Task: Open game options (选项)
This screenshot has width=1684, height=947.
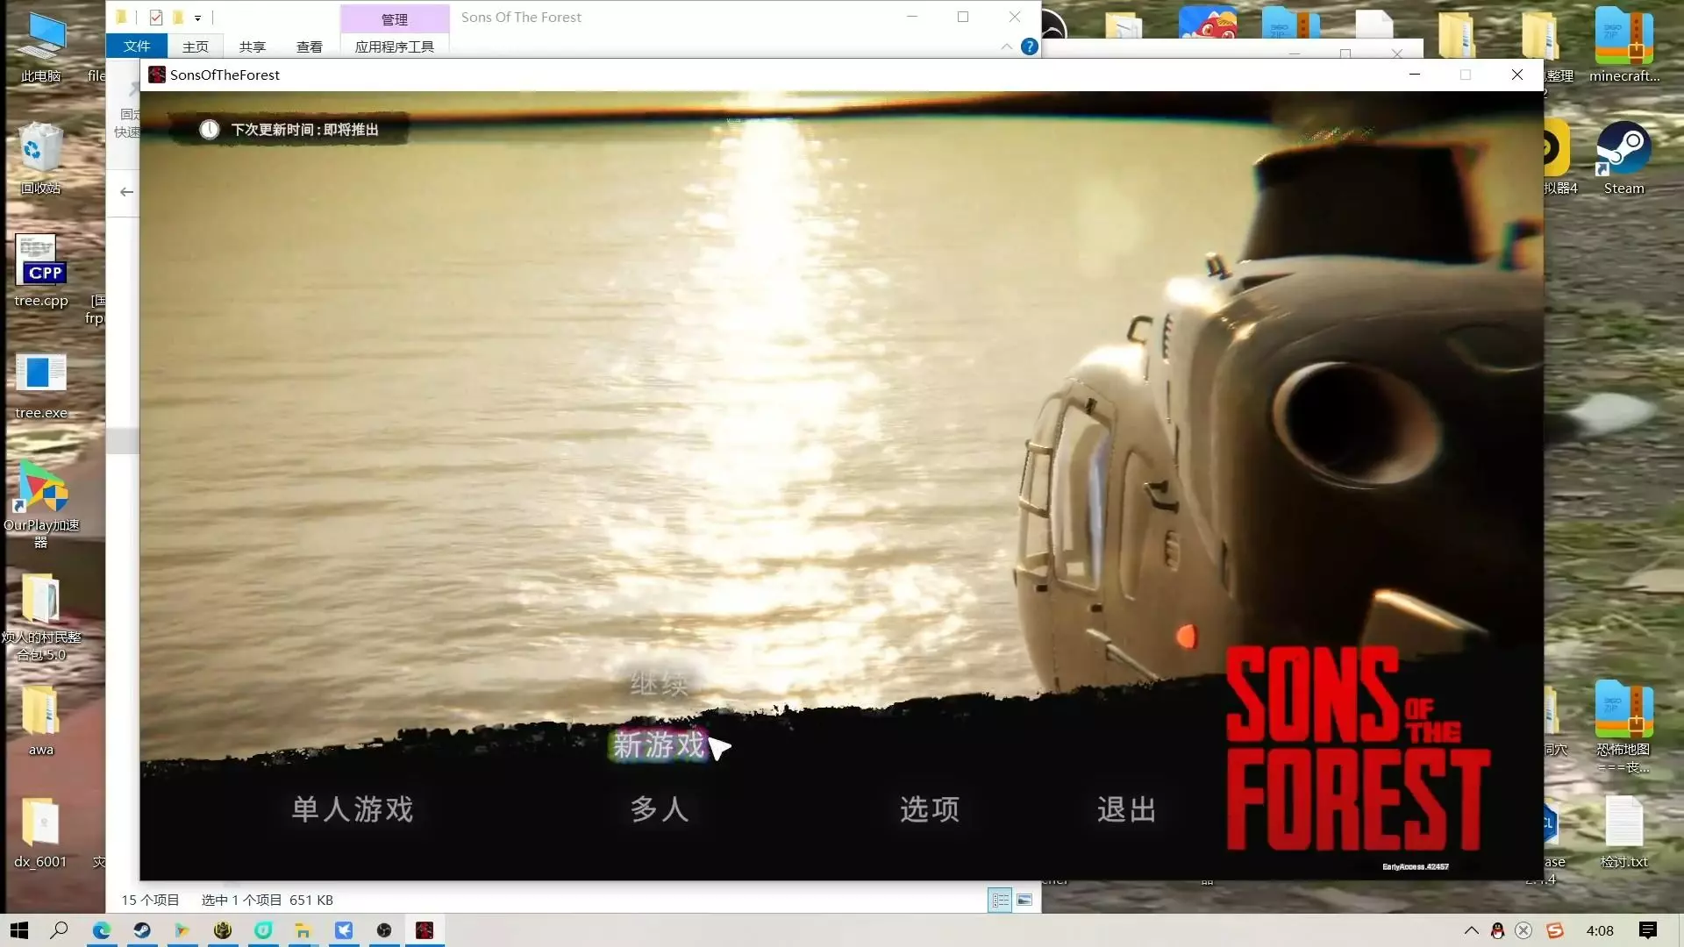Action: click(x=930, y=808)
